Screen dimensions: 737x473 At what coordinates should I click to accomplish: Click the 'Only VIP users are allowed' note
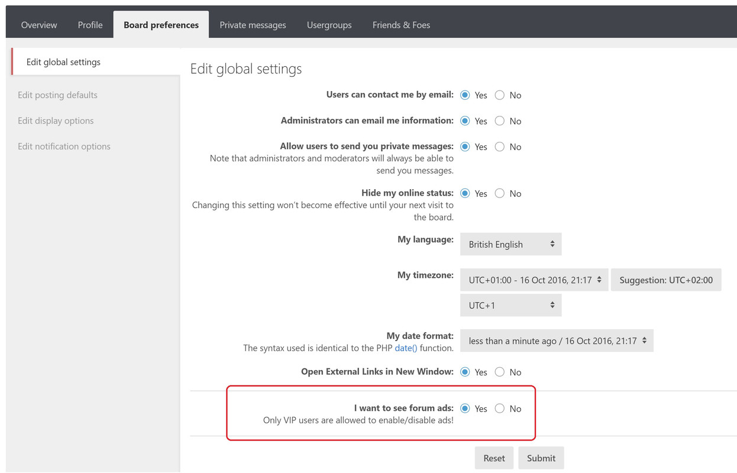click(358, 421)
